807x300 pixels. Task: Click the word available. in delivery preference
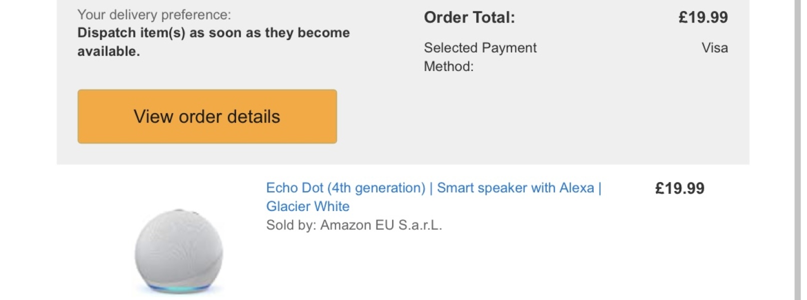(109, 51)
